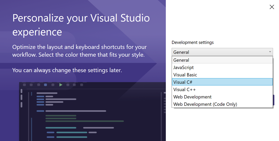Click the dropdown chevron arrow
Image resolution: width=279 pixels, height=141 pixels.
pos(270,52)
